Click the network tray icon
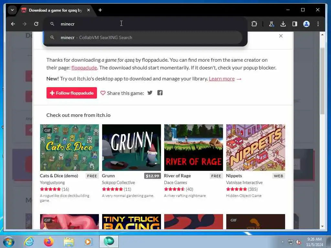Viewport: 331px width, 248px height. pyautogui.click(x=291, y=242)
